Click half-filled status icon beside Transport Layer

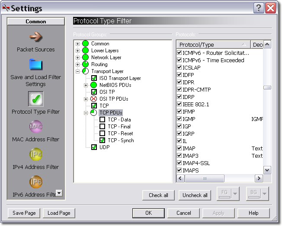point(86,71)
